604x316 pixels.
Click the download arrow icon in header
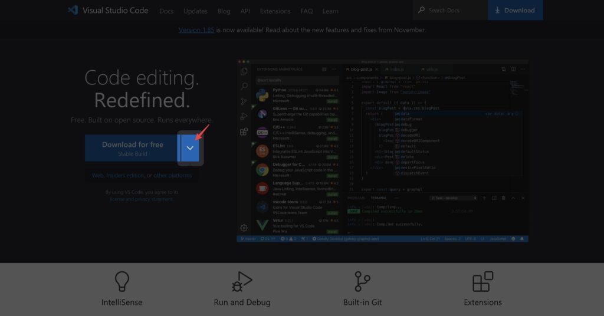497,10
